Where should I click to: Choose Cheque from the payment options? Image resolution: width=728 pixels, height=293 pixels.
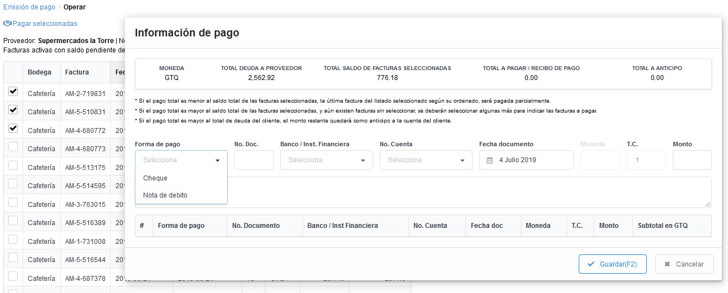(155, 178)
